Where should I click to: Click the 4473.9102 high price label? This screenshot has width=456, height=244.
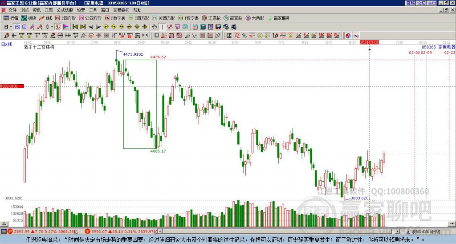pyautogui.click(x=133, y=54)
